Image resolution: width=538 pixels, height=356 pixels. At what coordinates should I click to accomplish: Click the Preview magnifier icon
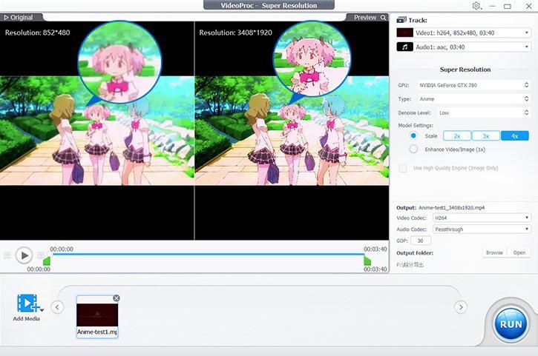pyautogui.click(x=383, y=17)
